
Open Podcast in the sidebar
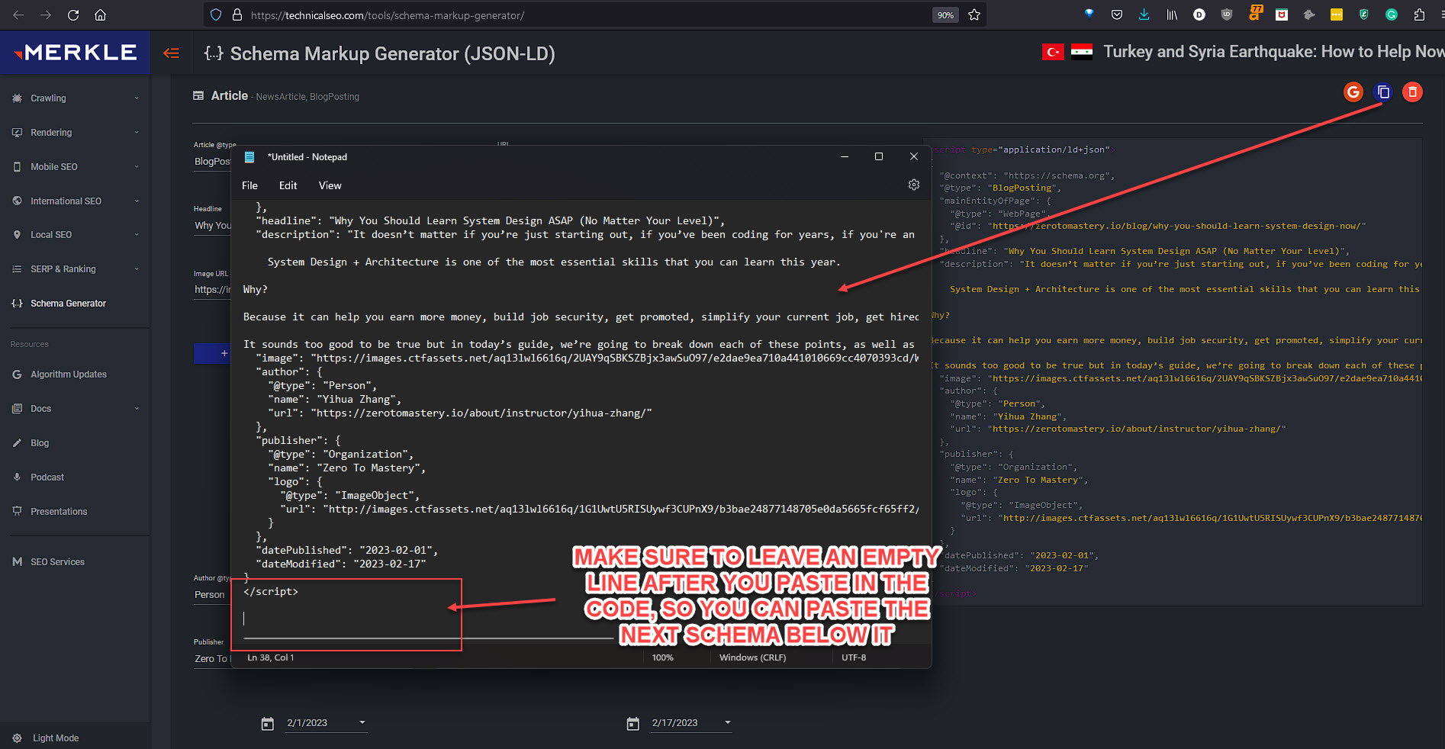47,477
